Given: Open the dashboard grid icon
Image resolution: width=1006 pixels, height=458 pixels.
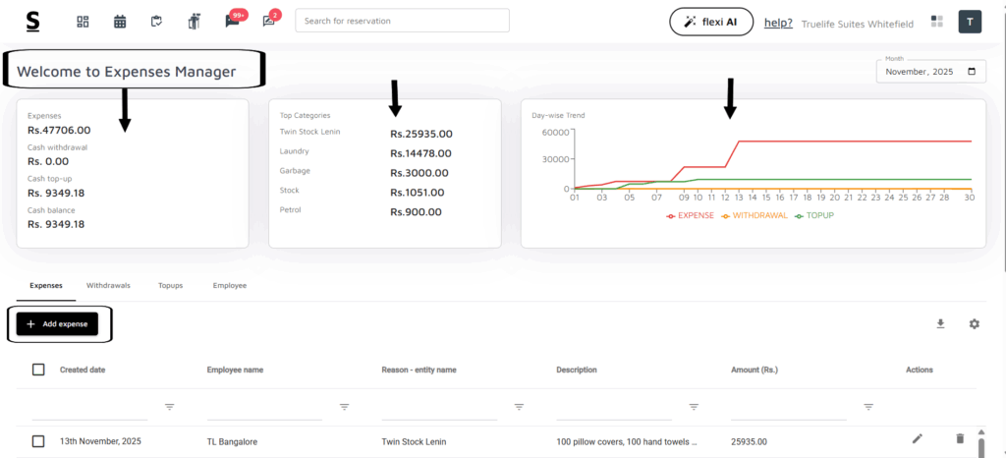Looking at the screenshot, I should 83,22.
